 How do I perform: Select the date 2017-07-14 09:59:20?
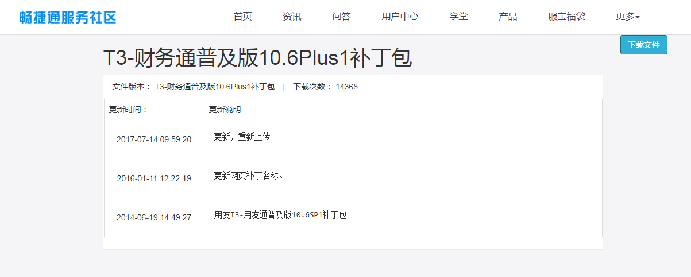click(x=154, y=139)
